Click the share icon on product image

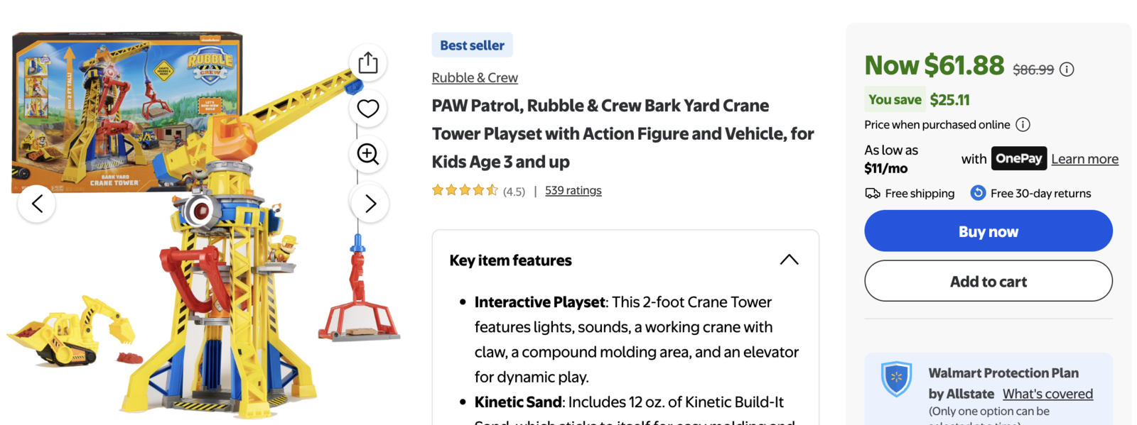coord(368,63)
